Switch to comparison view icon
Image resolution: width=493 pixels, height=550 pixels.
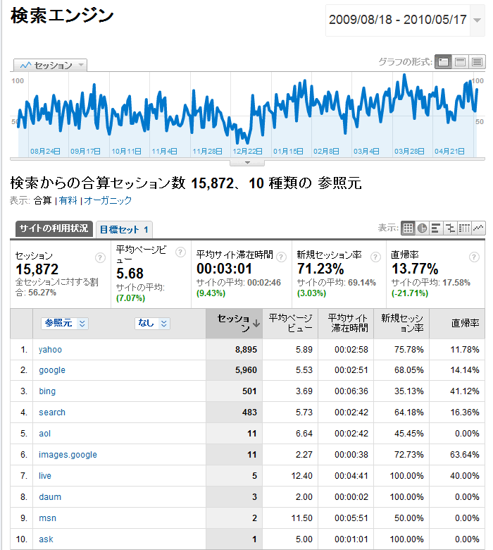click(x=450, y=228)
